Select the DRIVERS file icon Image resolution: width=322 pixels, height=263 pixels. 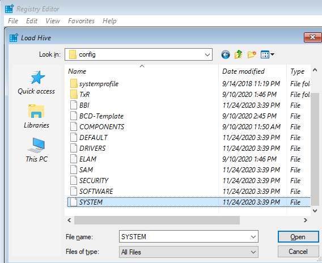tap(74, 149)
